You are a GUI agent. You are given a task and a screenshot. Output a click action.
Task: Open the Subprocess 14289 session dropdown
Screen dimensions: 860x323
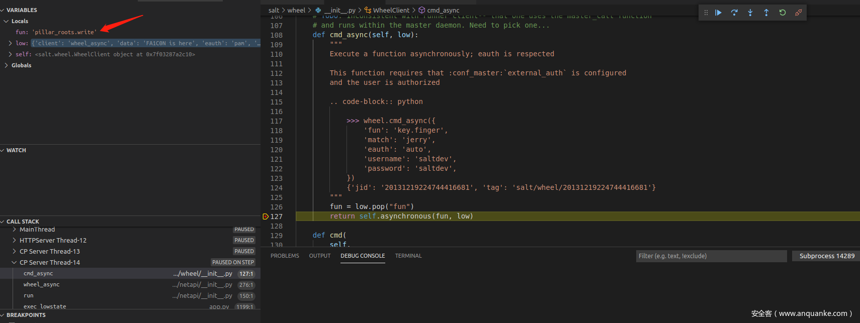click(826, 256)
